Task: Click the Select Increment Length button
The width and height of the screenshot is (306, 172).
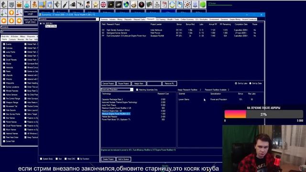Action: point(31,13)
